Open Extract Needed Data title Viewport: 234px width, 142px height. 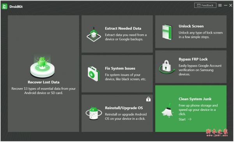click(123, 28)
